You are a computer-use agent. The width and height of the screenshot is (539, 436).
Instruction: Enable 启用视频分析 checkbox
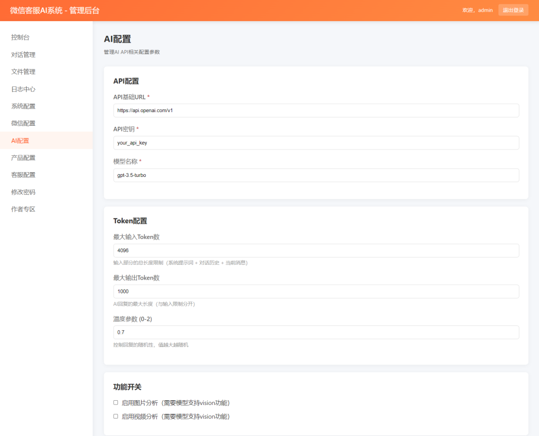[116, 416]
